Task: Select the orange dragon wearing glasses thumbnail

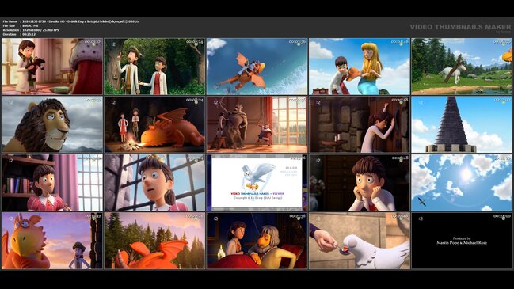Action: [x=52, y=241]
